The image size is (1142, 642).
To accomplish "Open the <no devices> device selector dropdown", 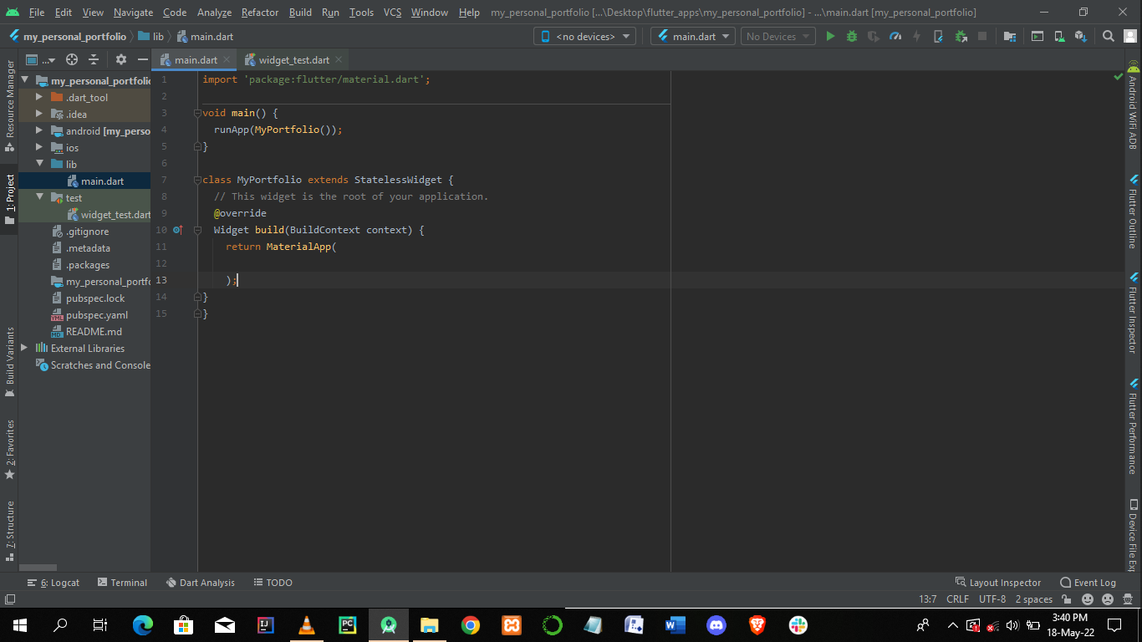I will coord(584,37).
